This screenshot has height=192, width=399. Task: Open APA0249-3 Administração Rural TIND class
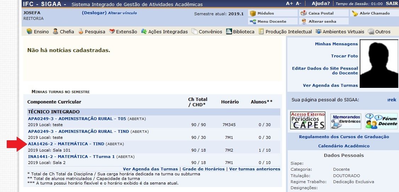pos(79,131)
